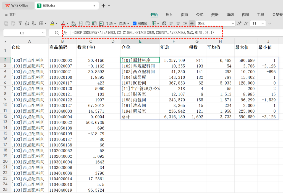The width and height of the screenshot is (283, 193).
Task: Align text center
Action: pos(178,23)
